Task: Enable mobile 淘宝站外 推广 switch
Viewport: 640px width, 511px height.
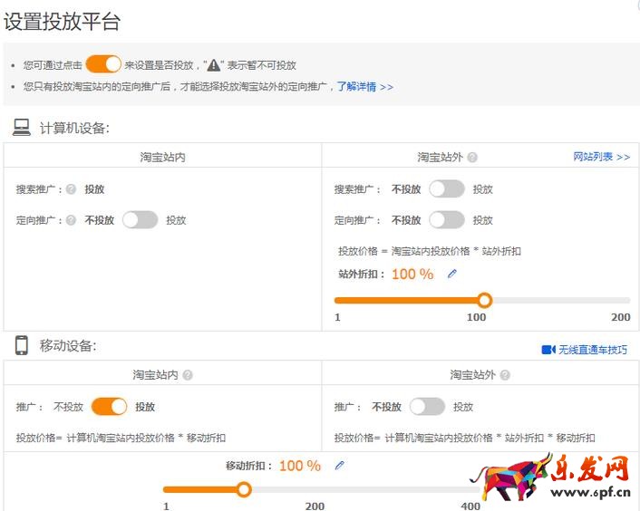Action: (427, 407)
